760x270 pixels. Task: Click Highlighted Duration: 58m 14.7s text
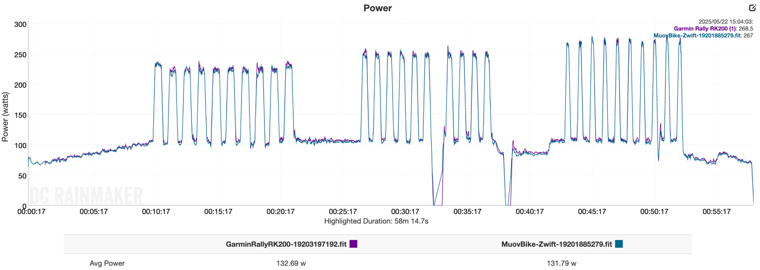pyautogui.click(x=376, y=221)
